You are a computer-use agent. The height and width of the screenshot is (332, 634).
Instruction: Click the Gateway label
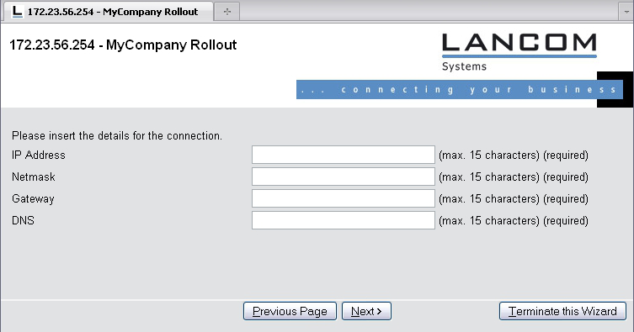coord(33,199)
